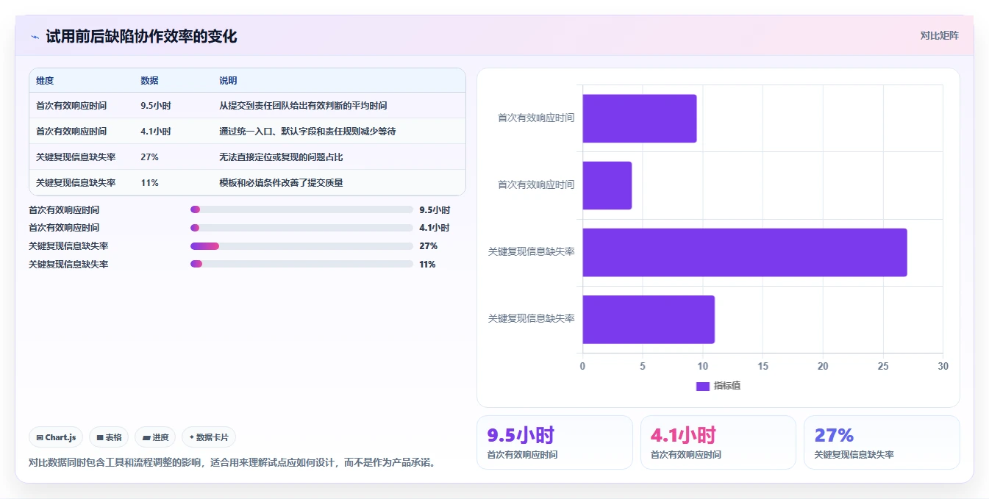Click the chart bar ending near 9.5

click(640, 118)
